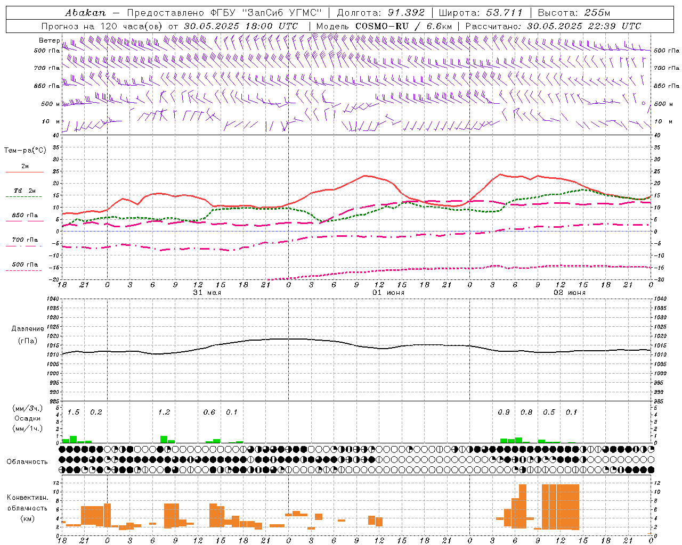Viewport: 682px width, 545px height.
Task: Click the "Осадки" precipitation label
Action: point(28,418)
